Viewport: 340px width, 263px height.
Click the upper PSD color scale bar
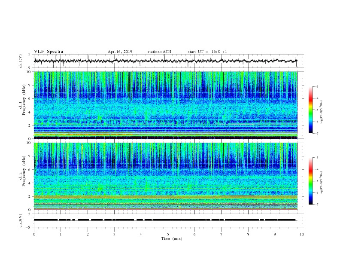coord(310,110)
